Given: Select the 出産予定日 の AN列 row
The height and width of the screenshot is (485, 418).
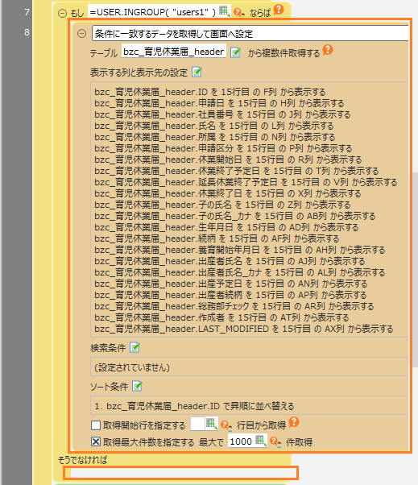Looking at the screenshot, I should 231,284.
